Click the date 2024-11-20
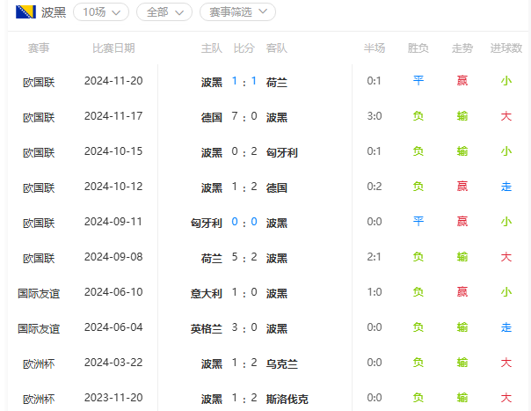Viewport: 531px width, 411px height. point(113,81)
